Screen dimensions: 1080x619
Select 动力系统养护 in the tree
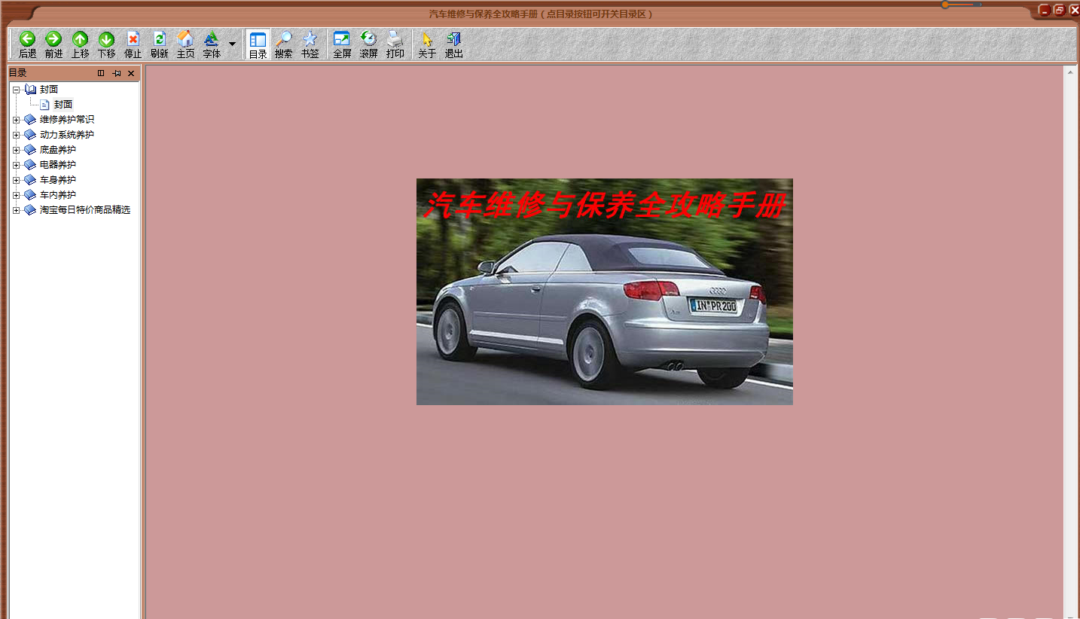(67, 135)
